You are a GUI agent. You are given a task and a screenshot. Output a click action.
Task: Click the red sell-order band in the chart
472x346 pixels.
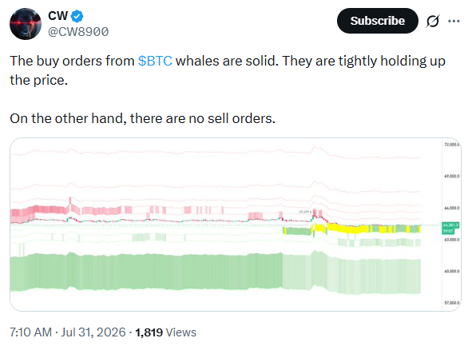pos(39,211)
